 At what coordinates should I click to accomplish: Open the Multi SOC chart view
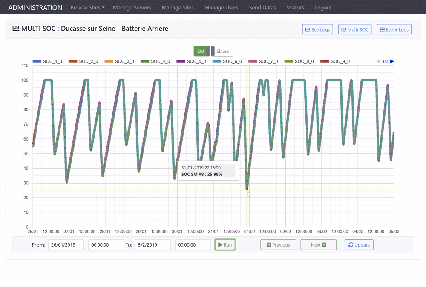[x=354, y=29]
